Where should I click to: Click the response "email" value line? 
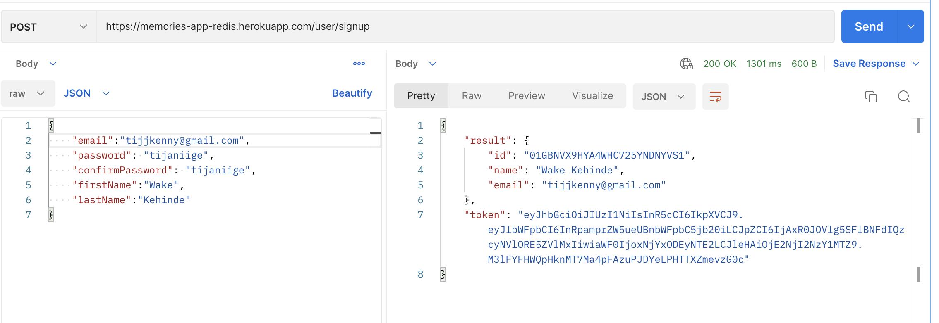(x=577, y=185)
